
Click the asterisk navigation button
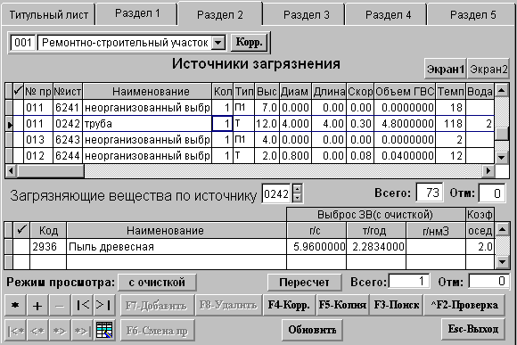(x=15, y=306)
